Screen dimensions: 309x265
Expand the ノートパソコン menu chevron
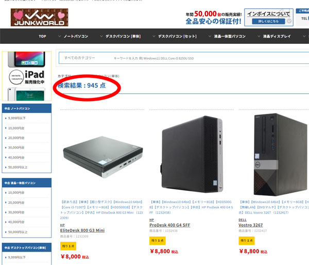coord(60,36)
